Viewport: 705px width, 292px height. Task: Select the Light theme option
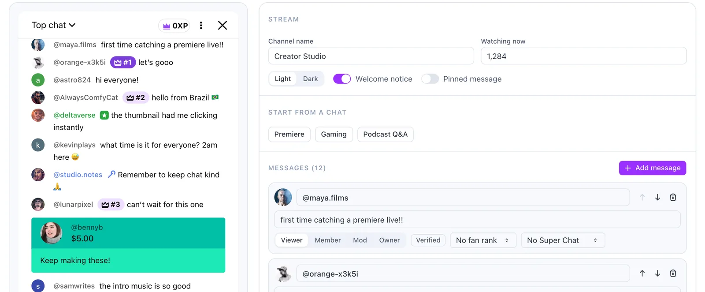[283, 79]
